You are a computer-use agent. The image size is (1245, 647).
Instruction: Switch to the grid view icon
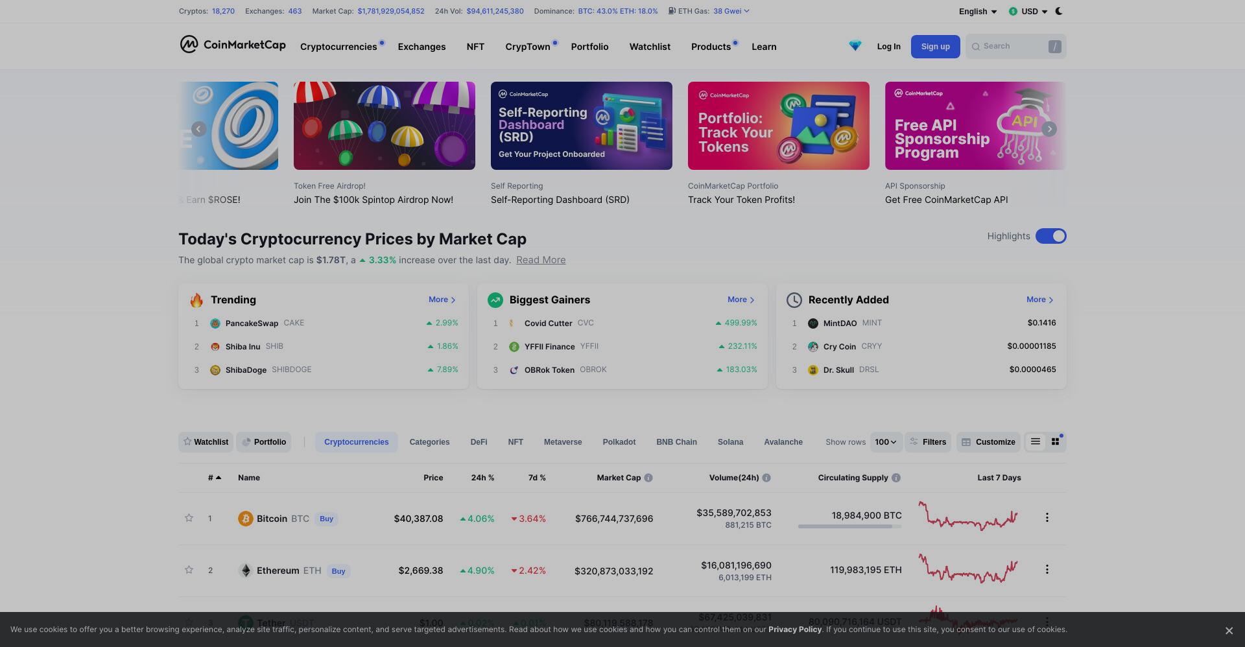pos(1055,441)
